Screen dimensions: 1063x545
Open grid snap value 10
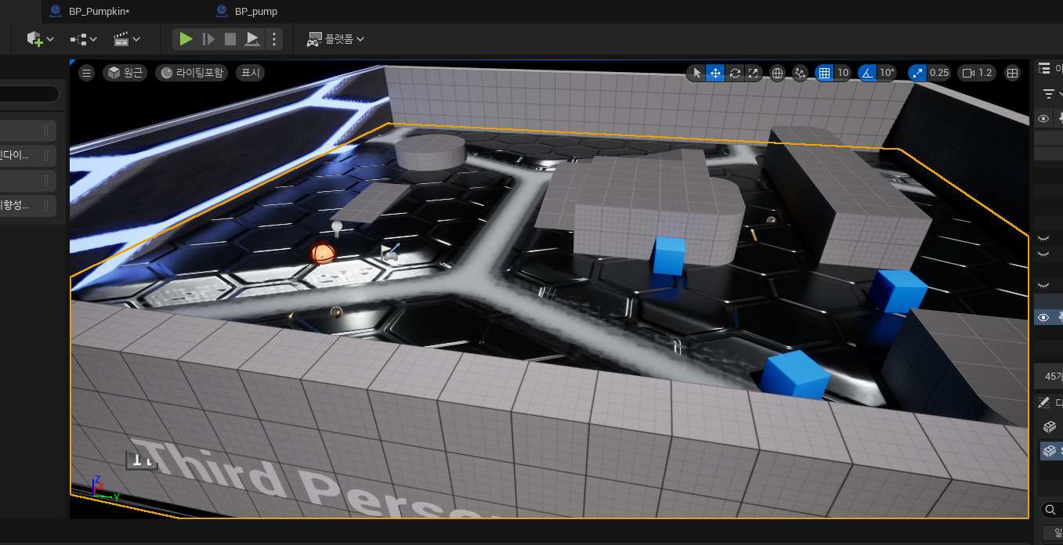point(843,73)
